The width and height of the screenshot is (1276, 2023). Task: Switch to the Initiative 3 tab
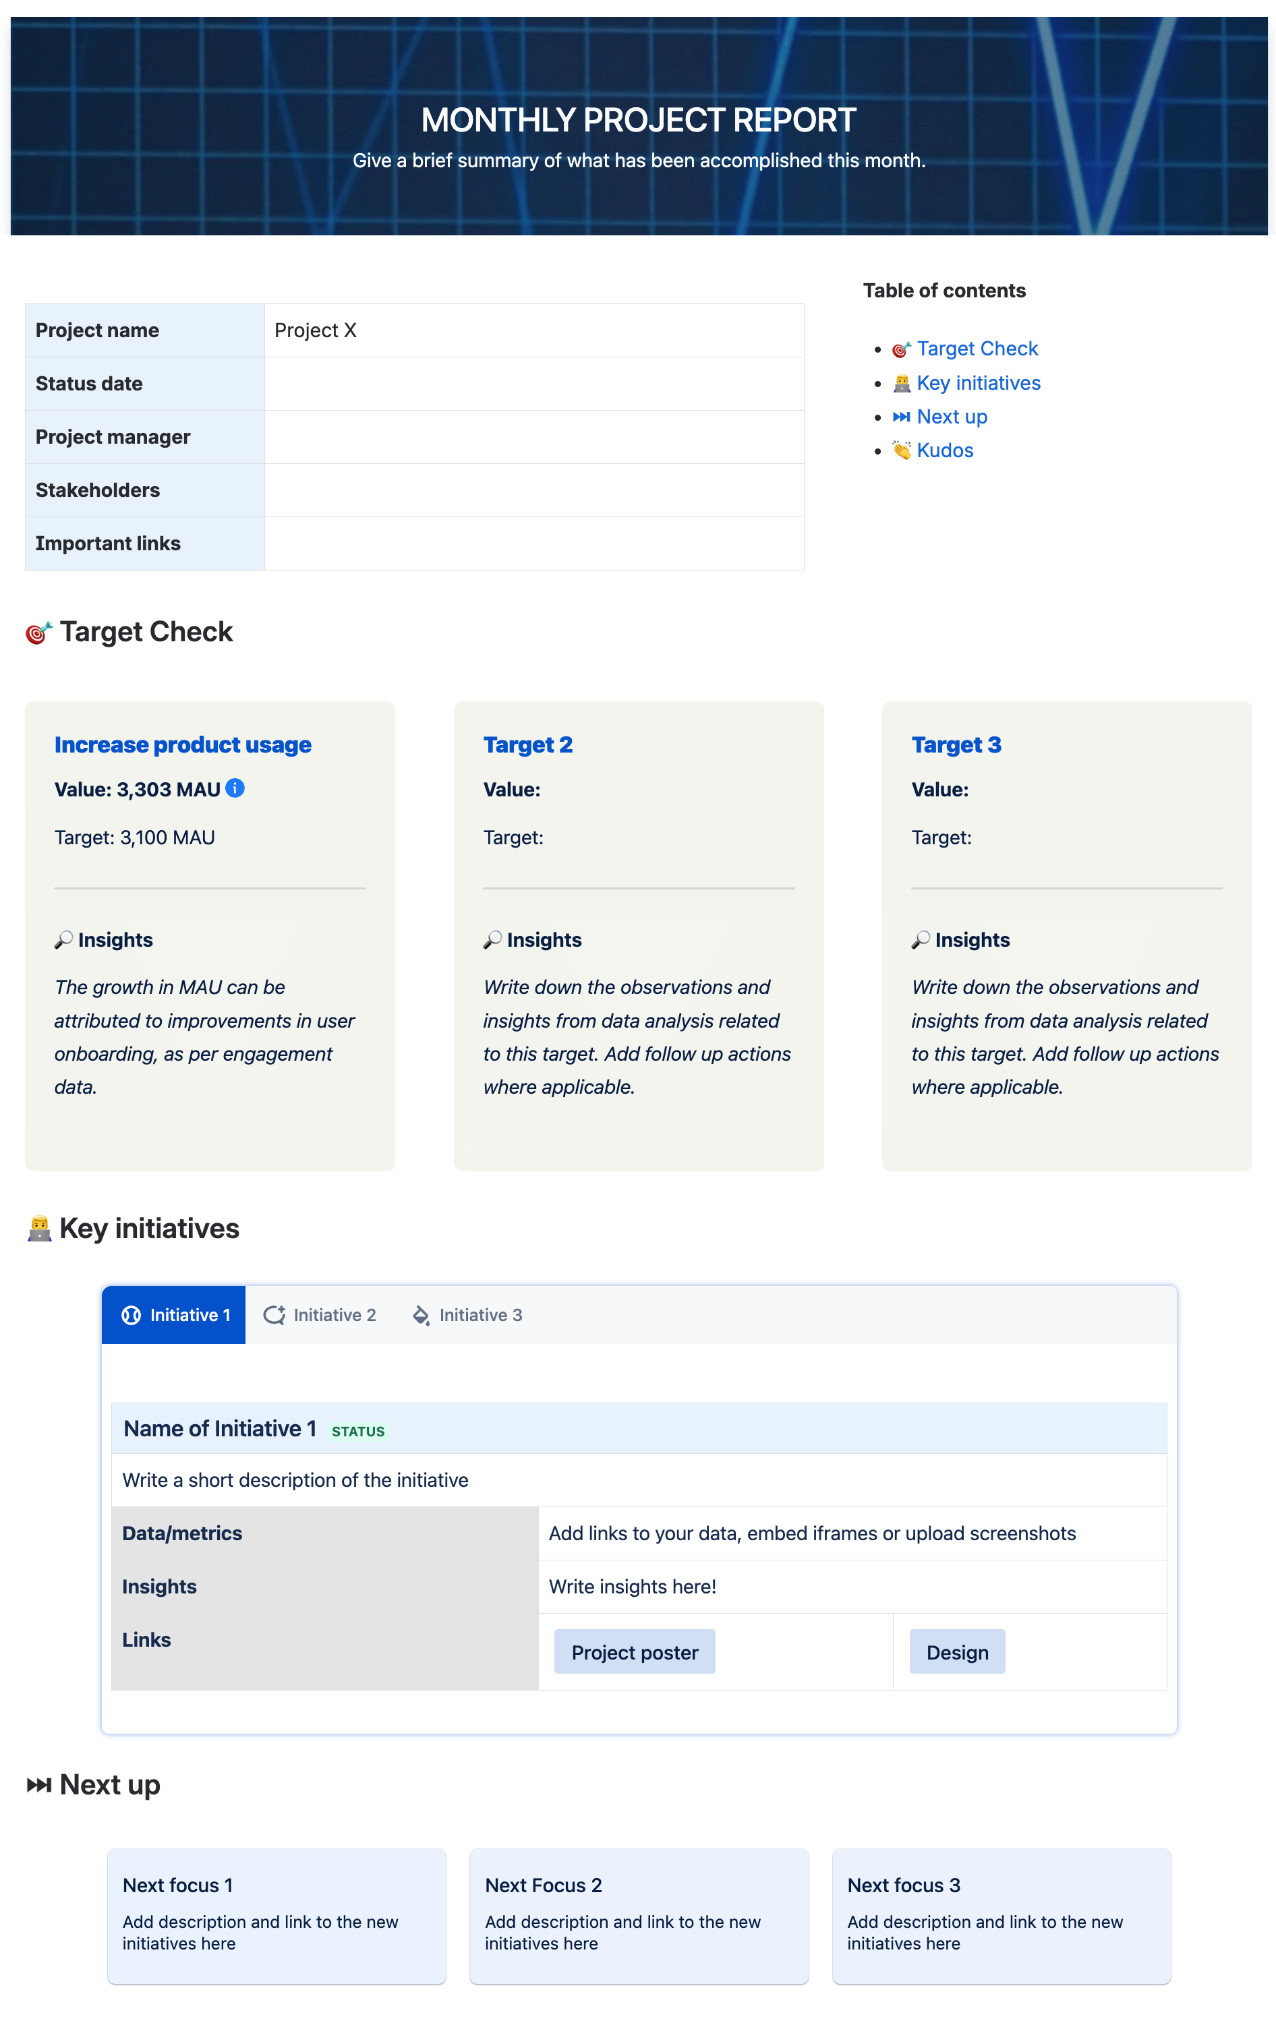tap(480, 1315)
